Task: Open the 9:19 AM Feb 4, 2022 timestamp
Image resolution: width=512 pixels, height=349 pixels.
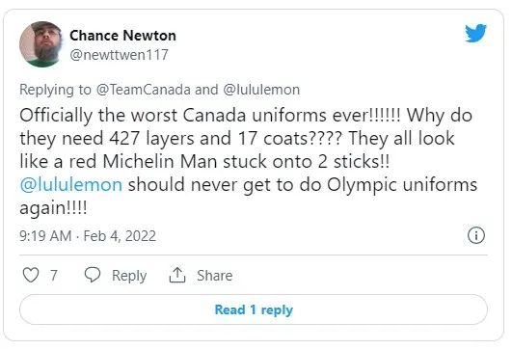Action: (x=88, y=235)
